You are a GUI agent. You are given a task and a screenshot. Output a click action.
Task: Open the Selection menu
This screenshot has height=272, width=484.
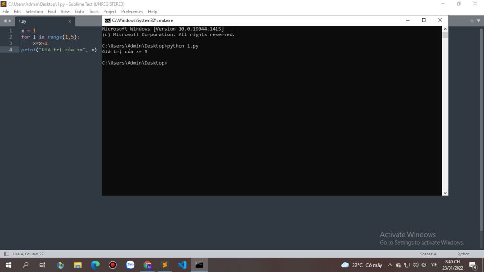point(34,12)
